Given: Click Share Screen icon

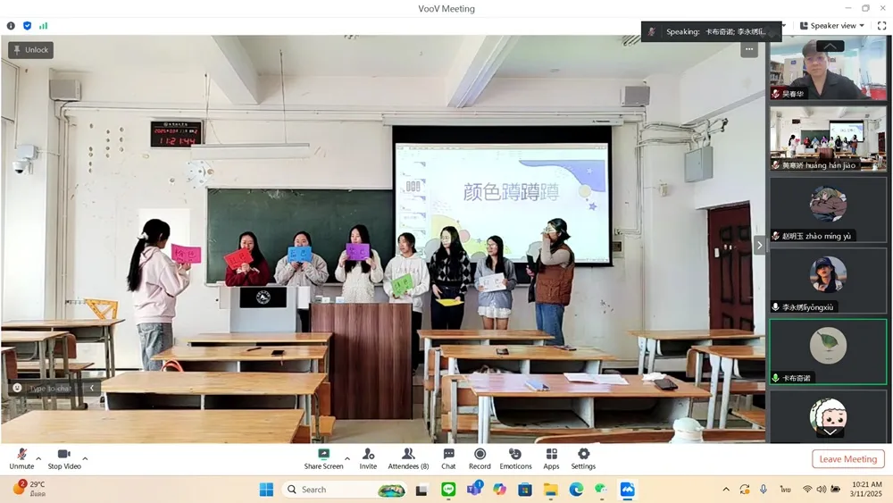Looking at the screenshot, I should point(323,454).
